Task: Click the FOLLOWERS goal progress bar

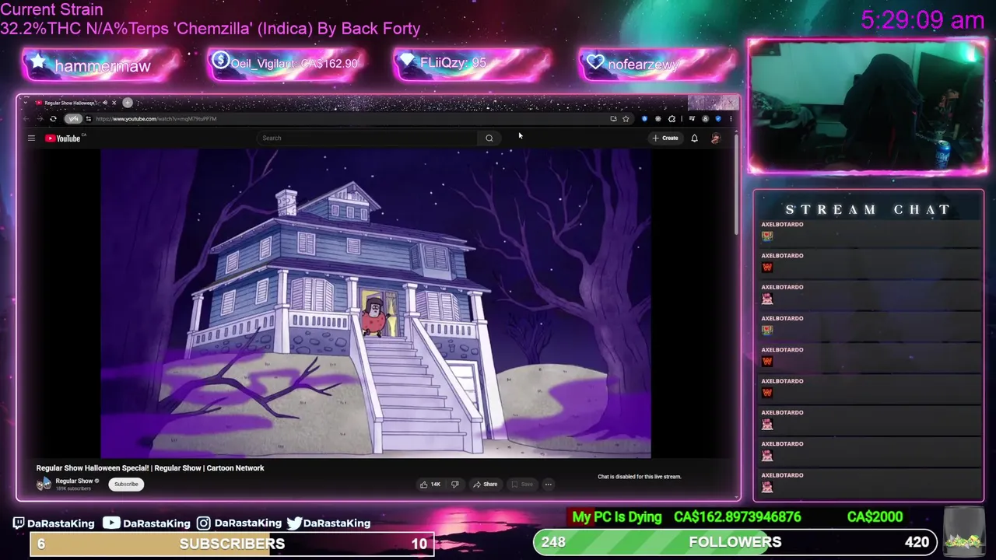Action: pyautogui.click(x=735, y=542)
